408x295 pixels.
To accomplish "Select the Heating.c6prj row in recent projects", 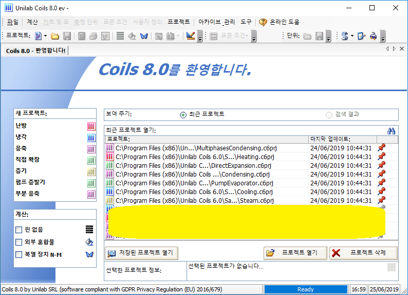I will (x=206, y=157).
